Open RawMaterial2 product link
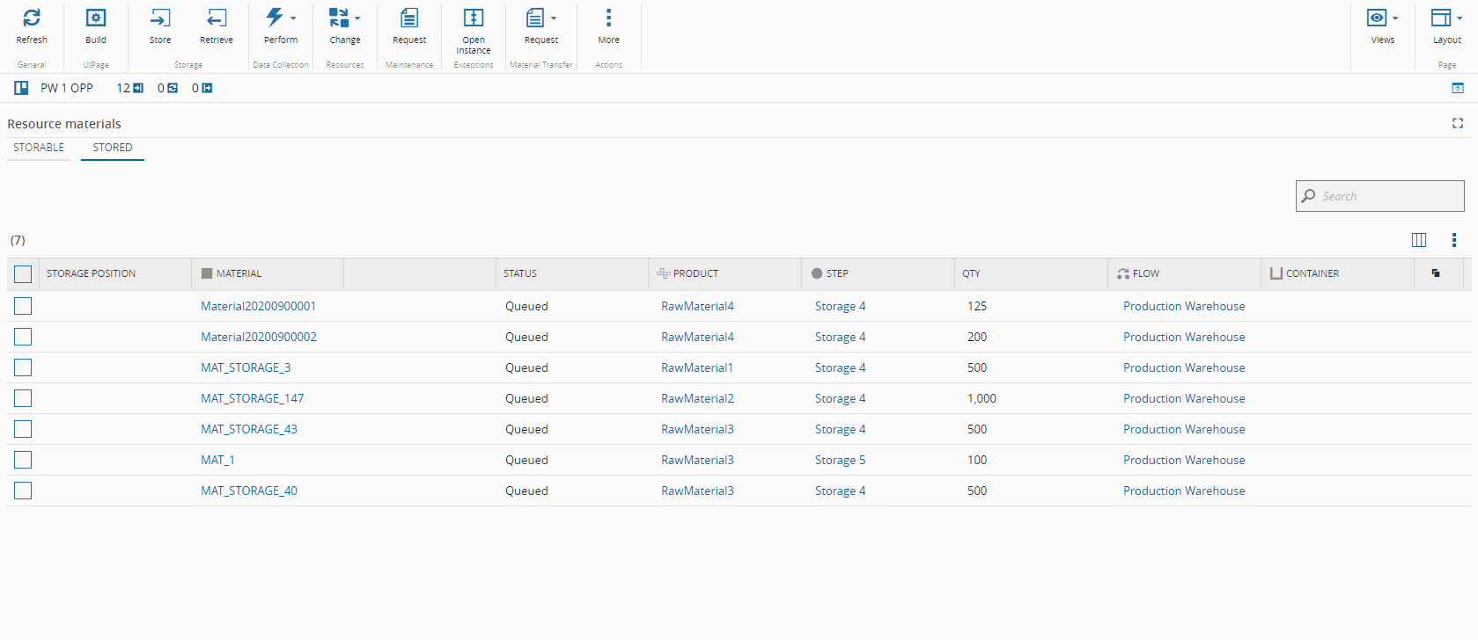The image size is (1478, 640). coord(697,398)
